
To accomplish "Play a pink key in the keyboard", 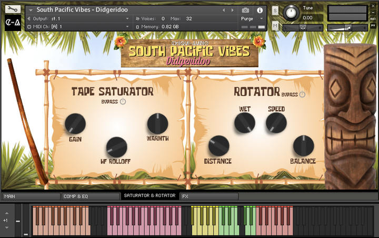I will (x=109, y=229).
